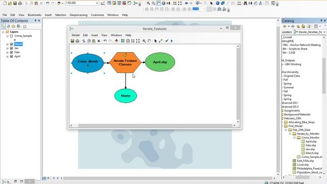Save the model in Iterate_Features window
Image resolution: width=327 pixels, height=184 pixels.
pyautogui.click(x=73, y=41)
